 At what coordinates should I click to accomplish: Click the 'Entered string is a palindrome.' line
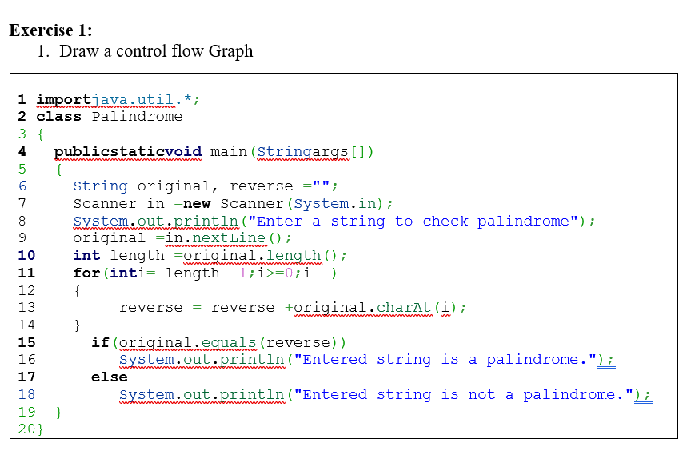[x=367, y=360]
